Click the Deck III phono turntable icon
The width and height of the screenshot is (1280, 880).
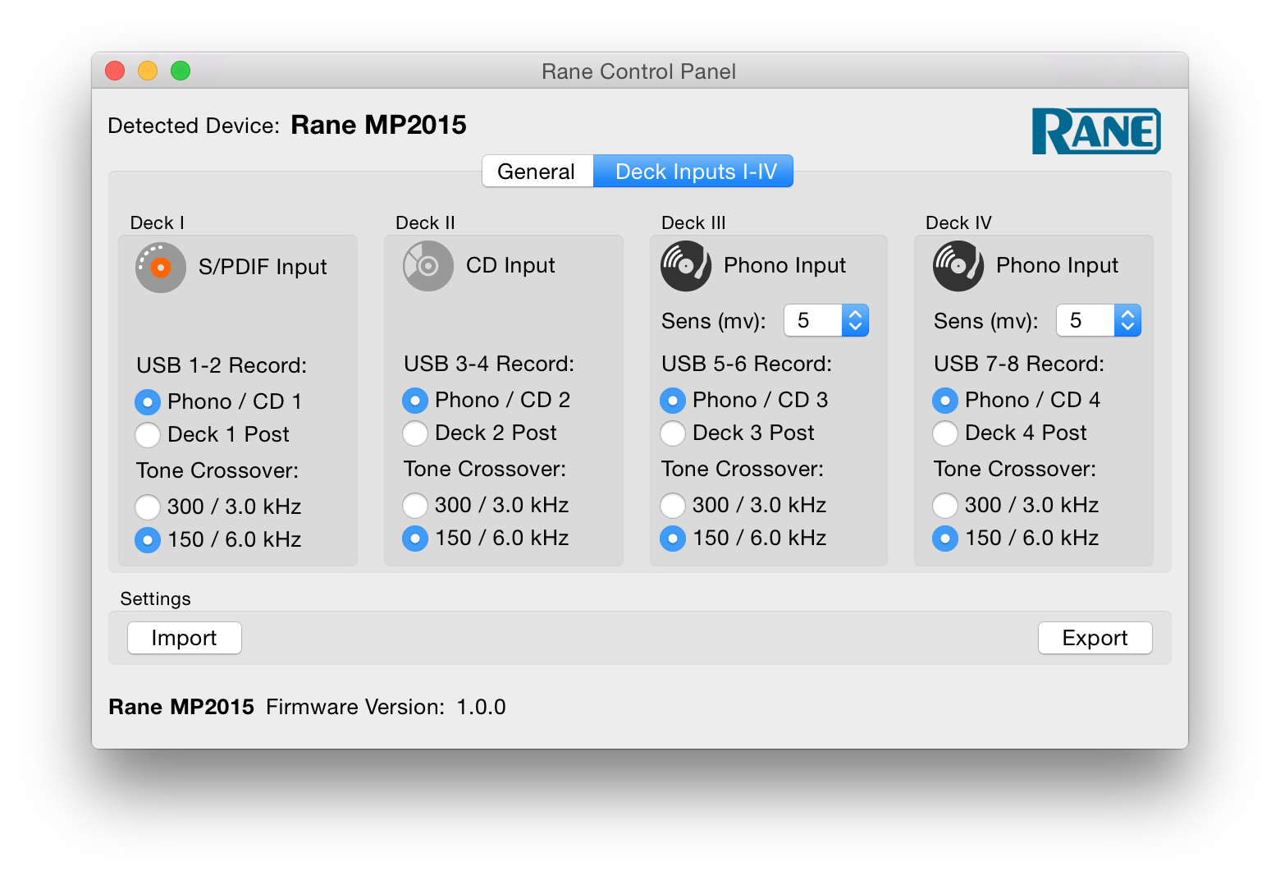click(x=685, y=266)
